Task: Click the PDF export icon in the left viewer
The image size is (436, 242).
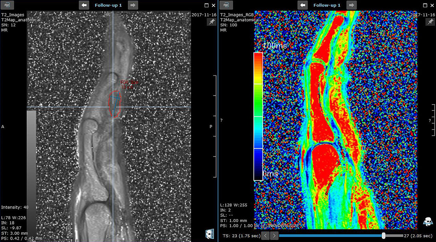Action: pyautogui.click(x=7, y=5)
